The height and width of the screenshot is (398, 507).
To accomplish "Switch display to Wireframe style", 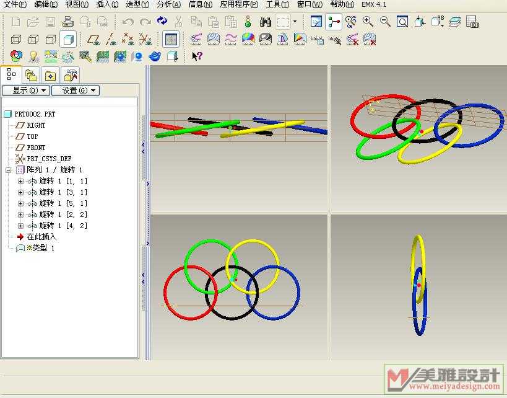I will coord(16,39).
